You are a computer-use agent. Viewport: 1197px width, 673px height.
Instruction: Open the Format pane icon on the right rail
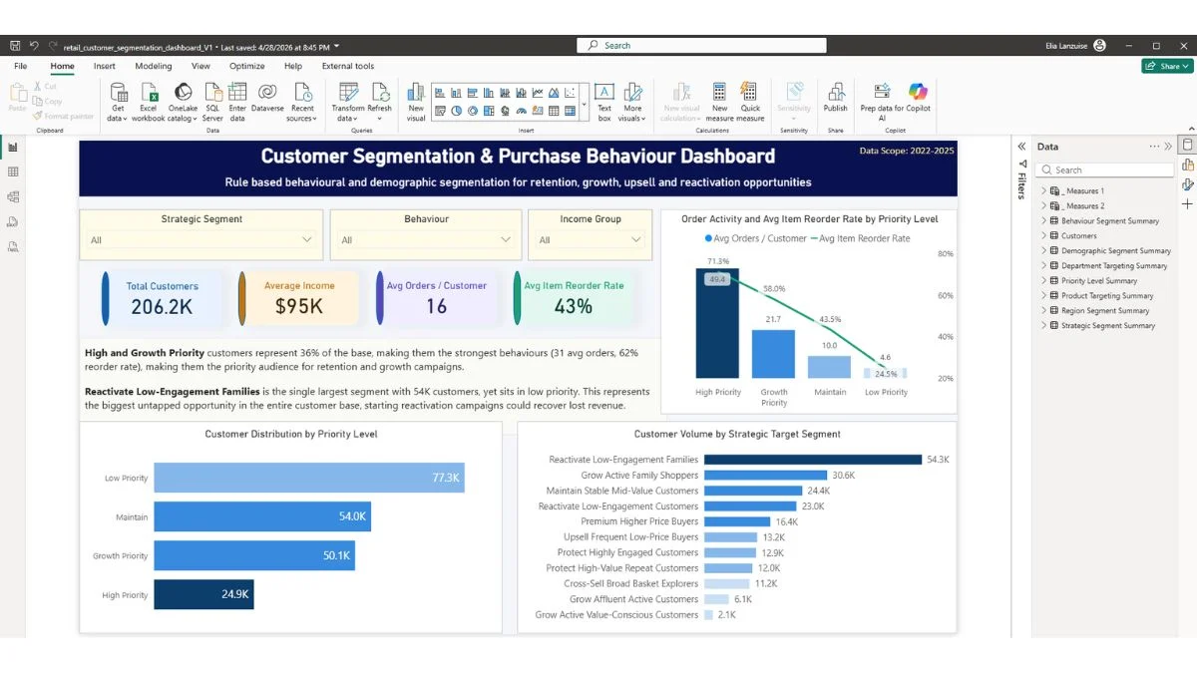(1187, 184)
